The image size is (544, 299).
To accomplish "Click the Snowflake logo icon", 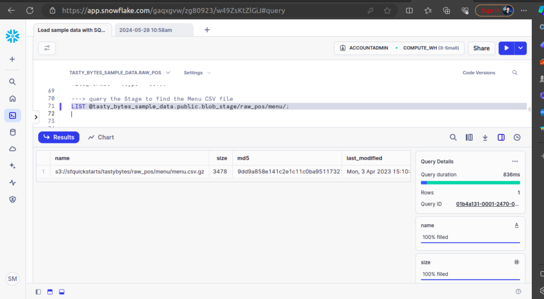I will [x=12, y=36].
